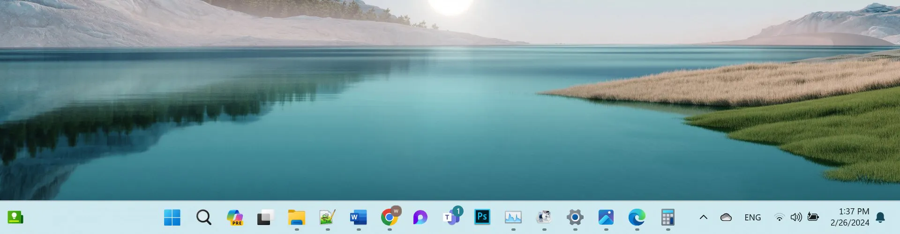Screen dimensions: 900x234
Task: Open the Windows Start menu
Action: 172,217
